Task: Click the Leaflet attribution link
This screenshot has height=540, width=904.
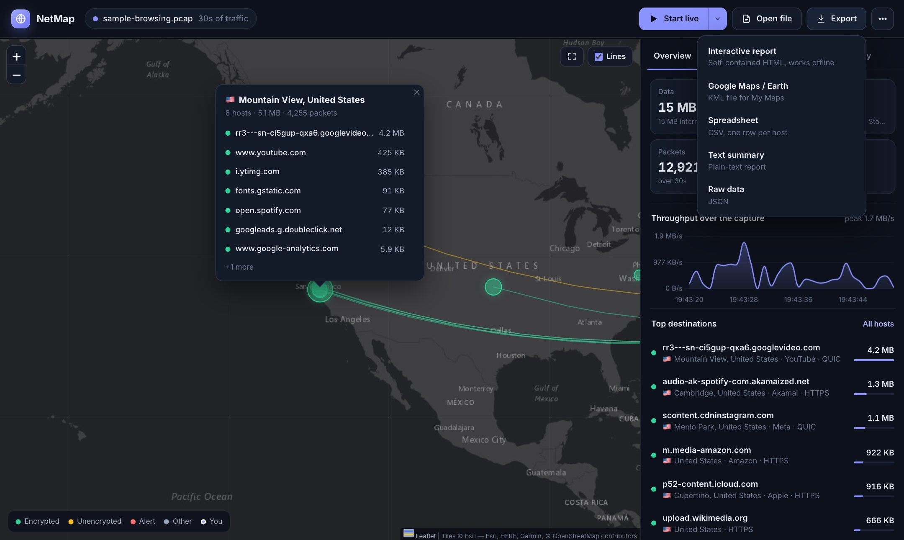Action: (425, 536)
